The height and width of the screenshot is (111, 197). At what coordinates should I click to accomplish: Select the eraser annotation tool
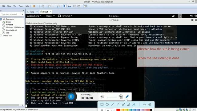150,104
